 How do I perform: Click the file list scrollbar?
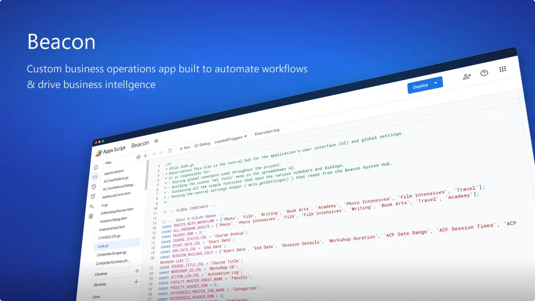(146, 176)
